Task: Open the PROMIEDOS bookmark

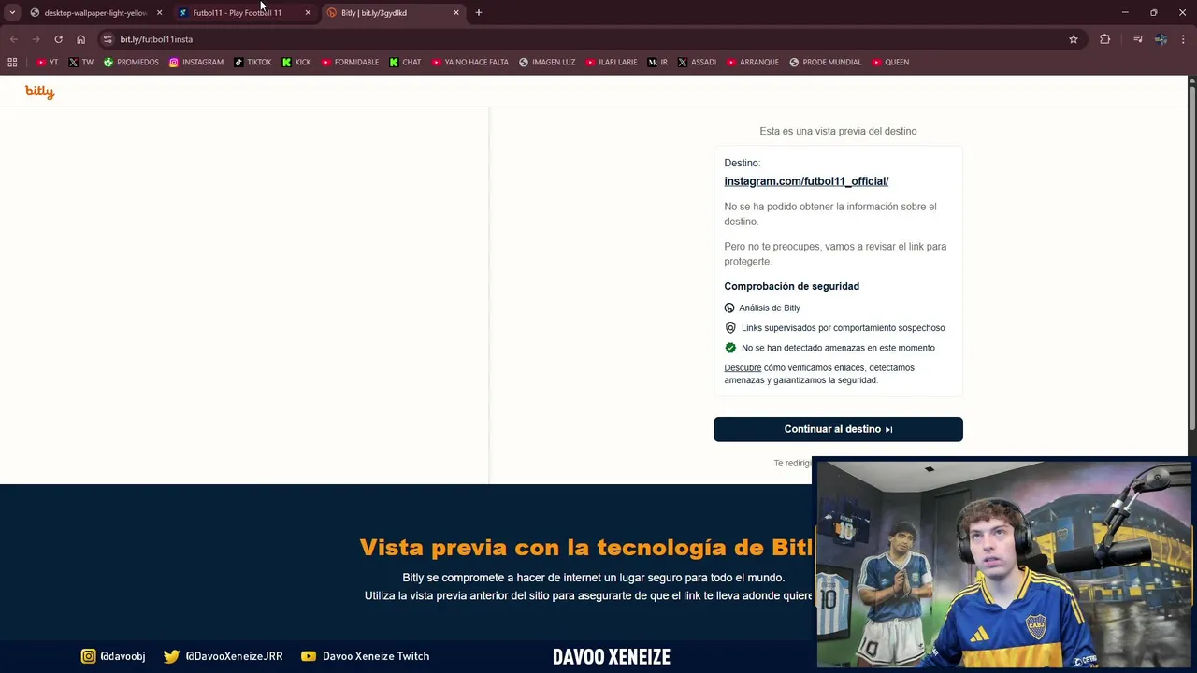Action: [x=131, y=63]
